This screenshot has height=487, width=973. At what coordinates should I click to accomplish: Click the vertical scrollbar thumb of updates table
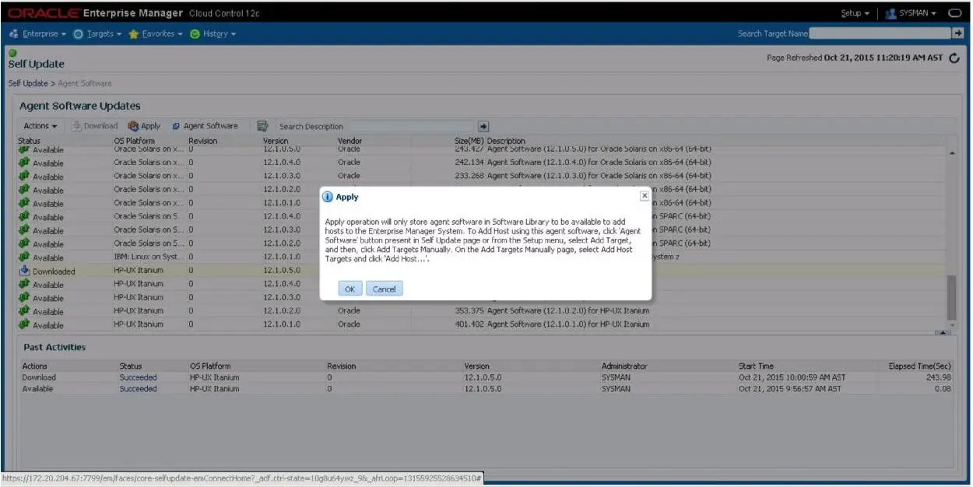(x=952, y=296)
